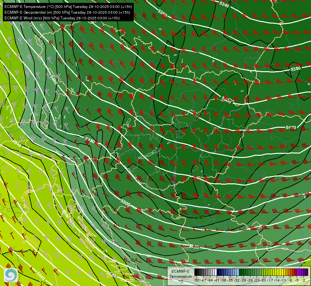The height and width of the screenshot is (286, 311).
Task: Click the -17 isotherm label at the bottom edge
Action: (42, 283)
